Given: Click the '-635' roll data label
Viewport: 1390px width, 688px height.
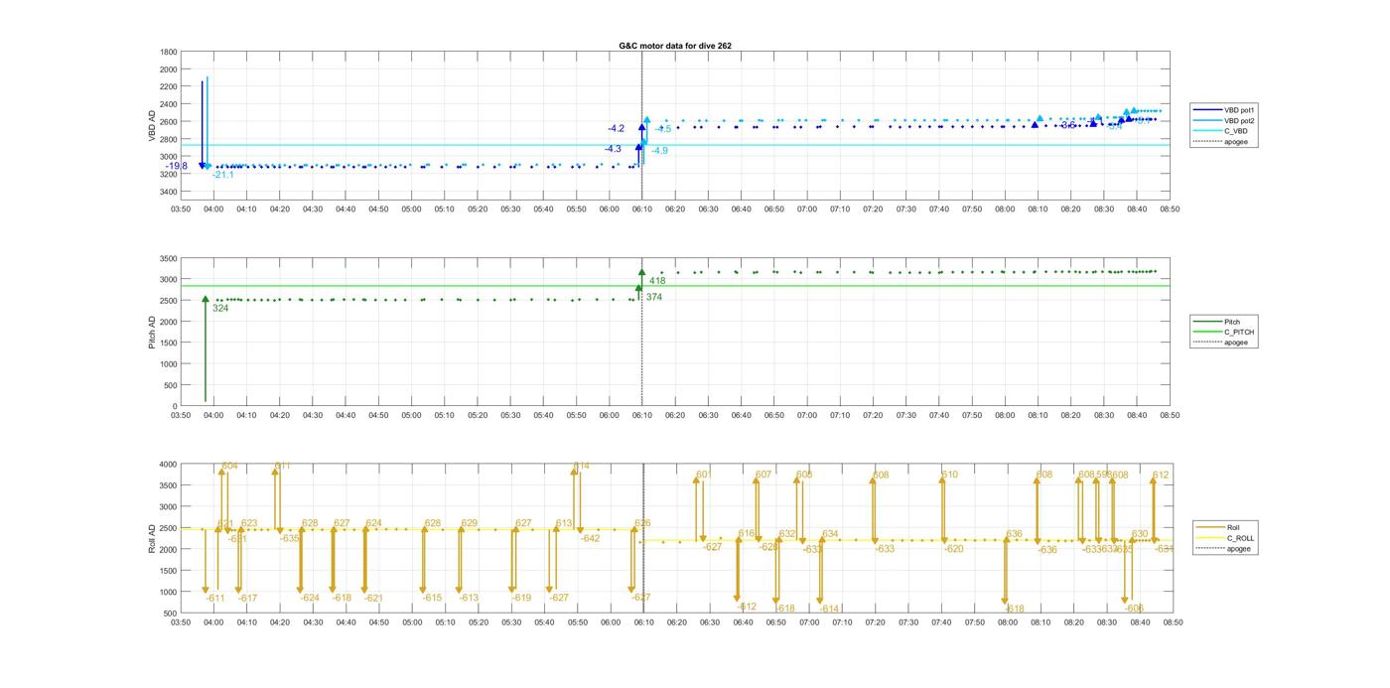Looking at the screenshot, I should pyautogui.click(x=289, y=538).
